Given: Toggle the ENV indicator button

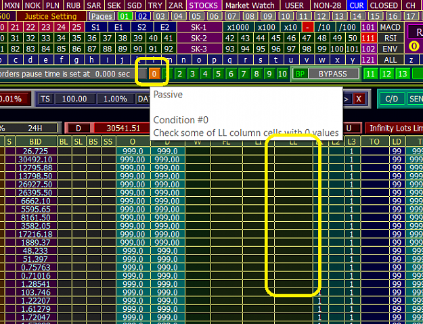Looking at the screenshot, I should [390, 49].
